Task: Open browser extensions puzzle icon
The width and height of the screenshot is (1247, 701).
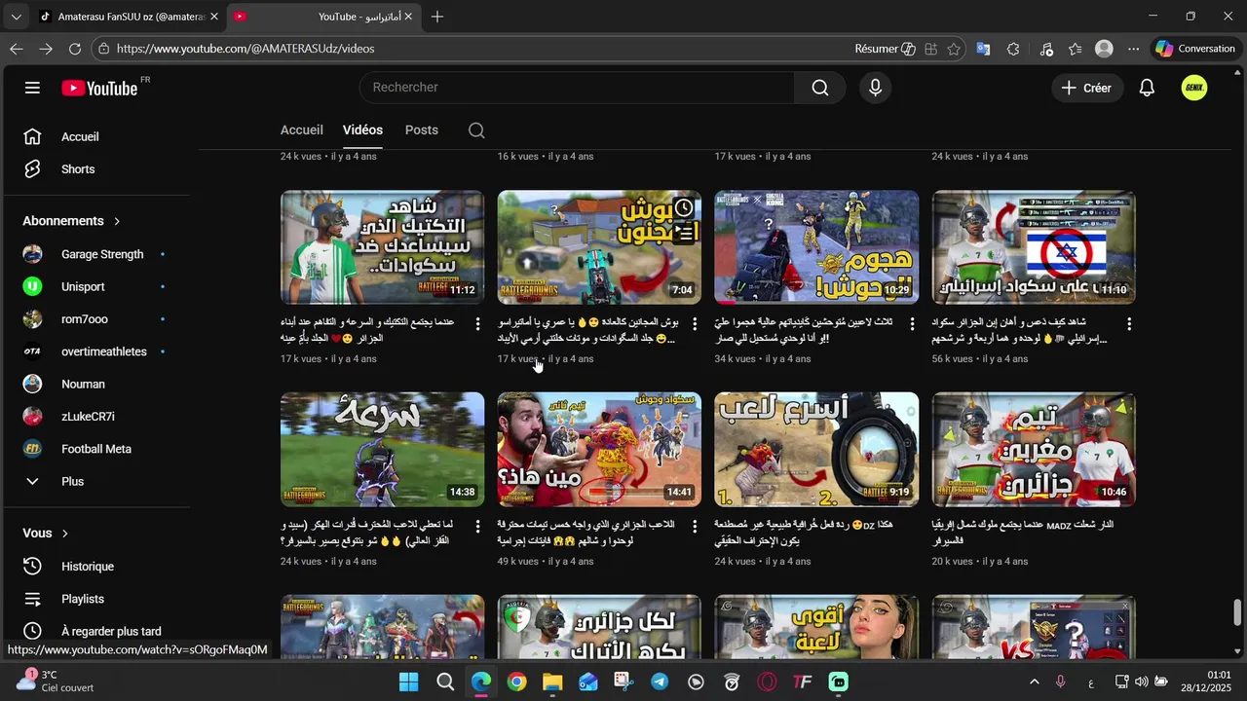Action: [1013, 49]
